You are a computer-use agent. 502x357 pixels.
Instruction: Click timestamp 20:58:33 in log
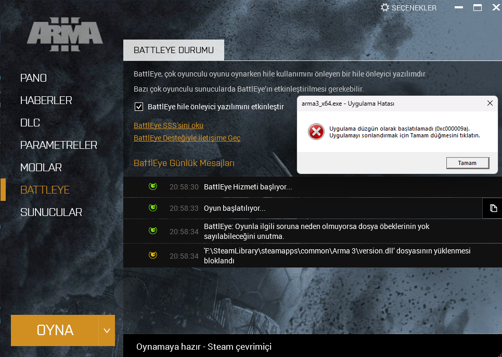coord(184,209)
